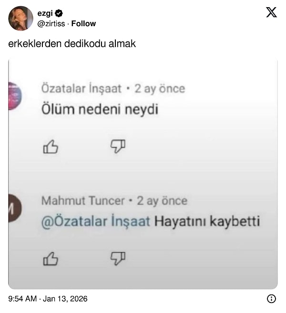Screen dimensions: 286x313
Task: Click the Özatalar İnşaat commenter name
Action: pyautogui.click(x=82, y=88)
